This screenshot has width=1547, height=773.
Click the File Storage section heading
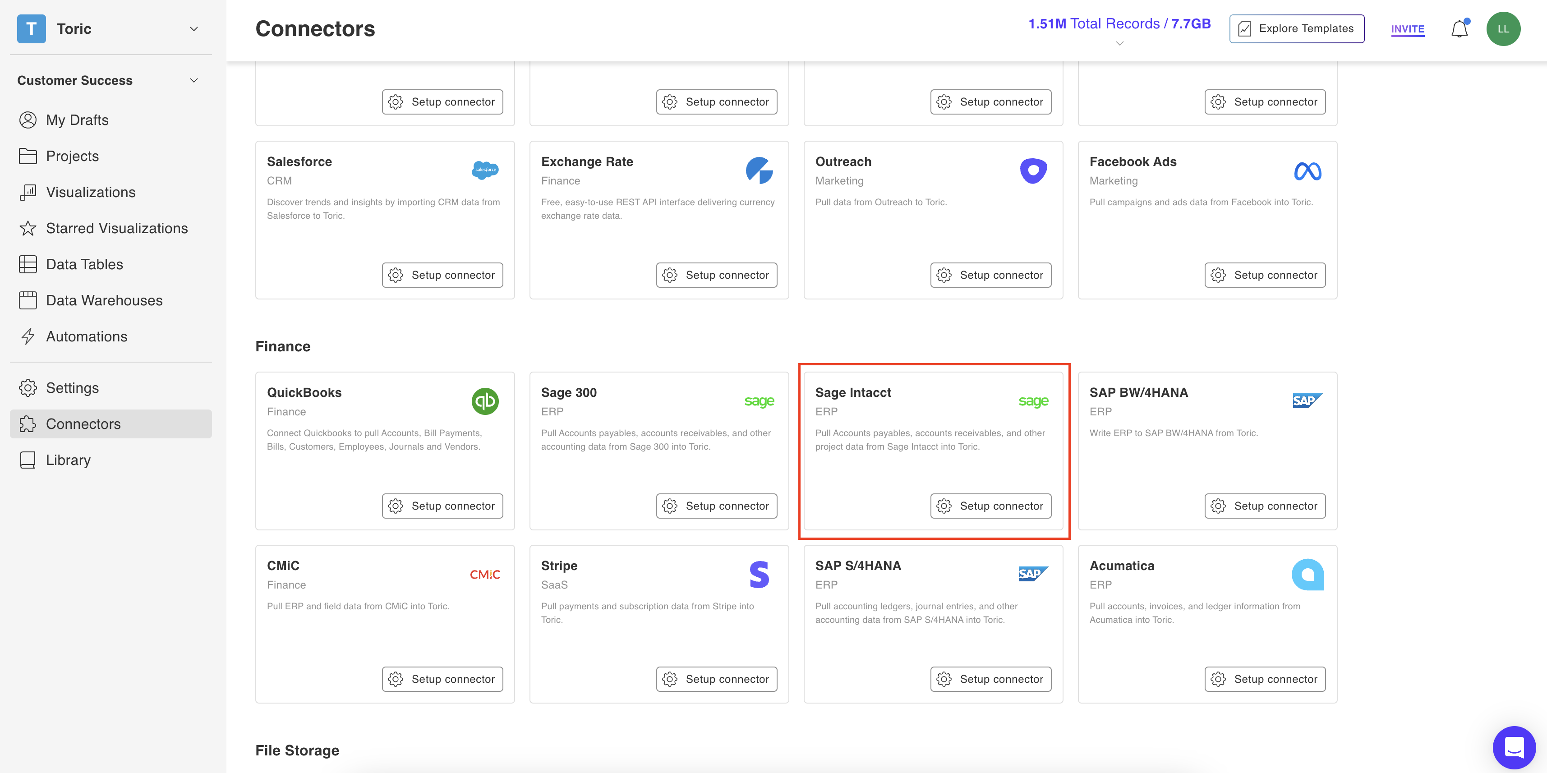pyautogui.click(x=297, y=751)
